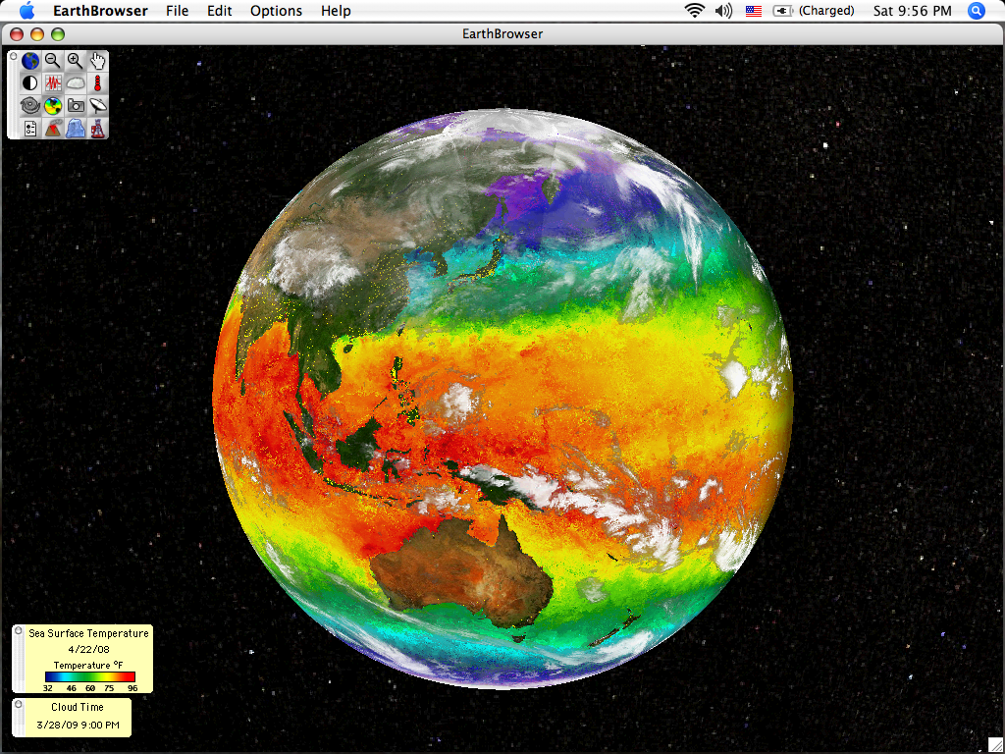
Task: Click the satellite dish icon
Action: tap(97, 106)
